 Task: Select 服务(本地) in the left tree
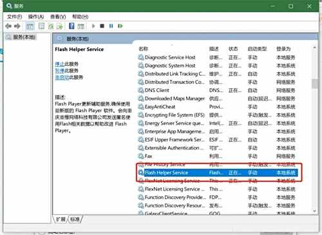[24, 37]
